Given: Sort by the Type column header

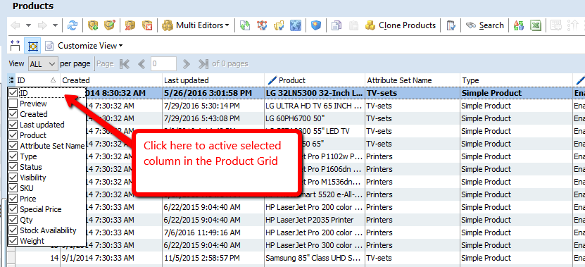Looking at the screenshot, I should point(516,80).
